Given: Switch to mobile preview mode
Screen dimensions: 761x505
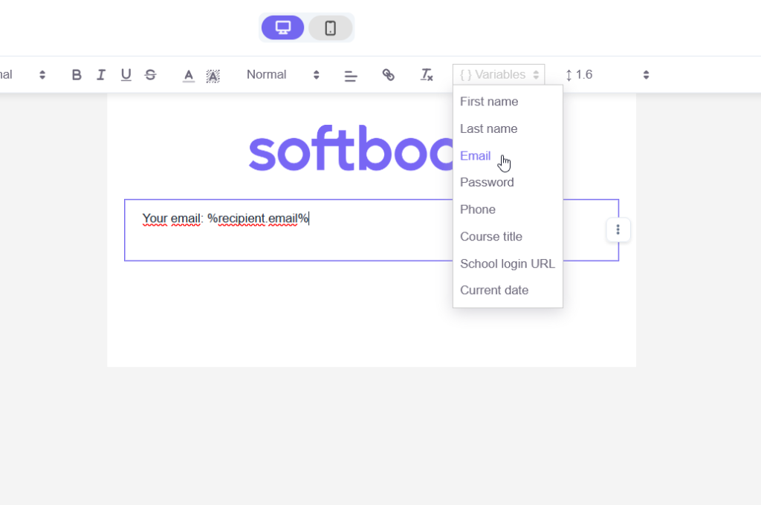Looking at the screenshot, I should tap(331, 27).
